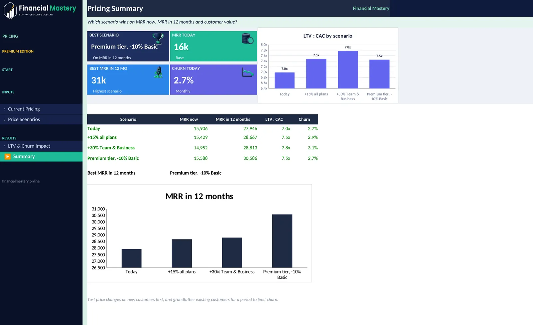Select the Today scenario row label

point(94,129)
